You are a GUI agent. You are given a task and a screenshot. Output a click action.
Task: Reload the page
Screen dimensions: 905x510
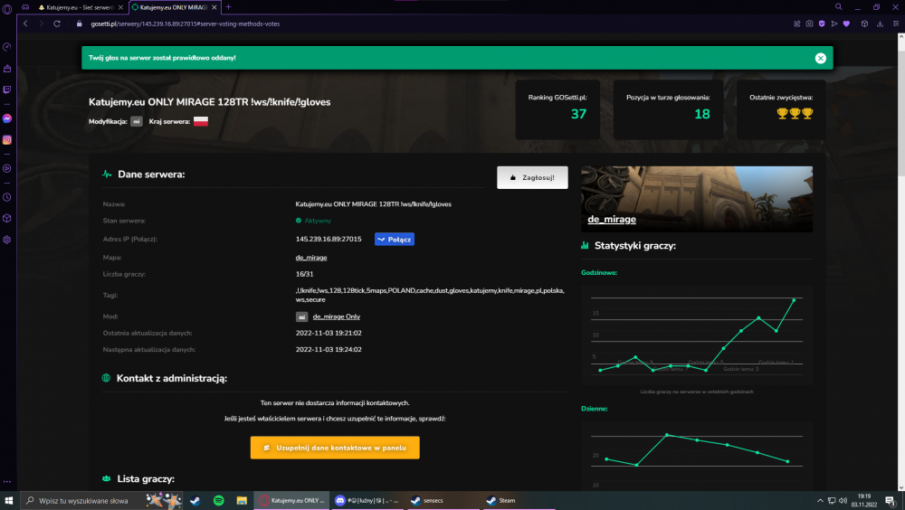[x=56, y=24]
